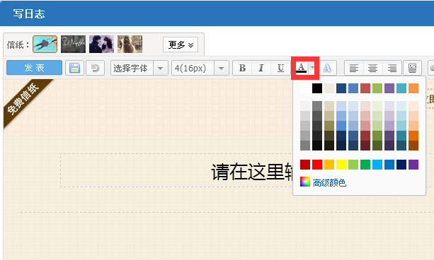Click the 发表 publish button

(34, 68)
